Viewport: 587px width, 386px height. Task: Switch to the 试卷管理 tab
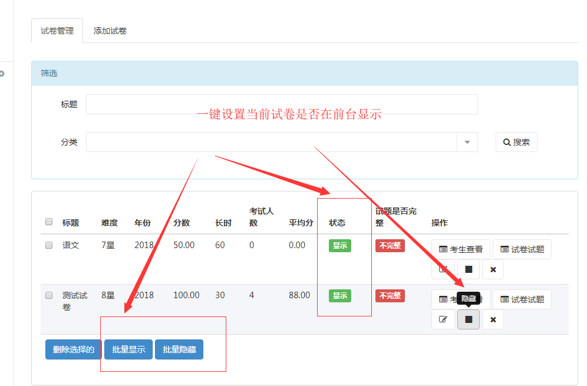[x=57, y=31]
